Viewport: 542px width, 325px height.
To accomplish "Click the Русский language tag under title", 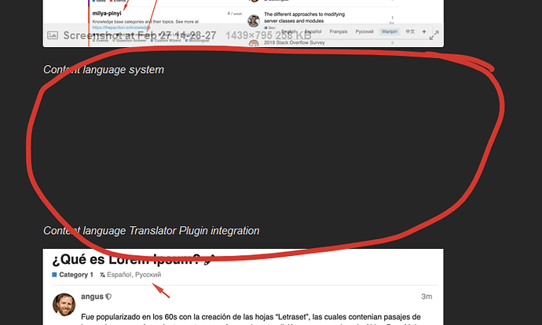I will 148,275.
